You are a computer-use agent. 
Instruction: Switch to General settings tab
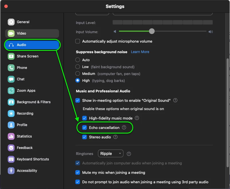tap(32, 22)
